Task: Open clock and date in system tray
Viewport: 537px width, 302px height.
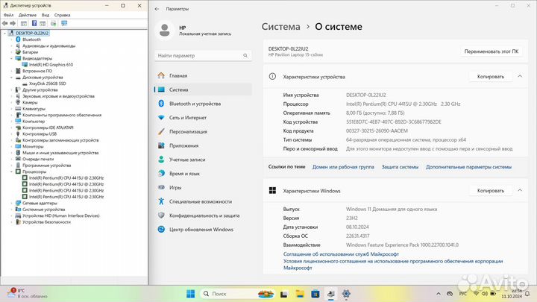Action: coord(512,294)
